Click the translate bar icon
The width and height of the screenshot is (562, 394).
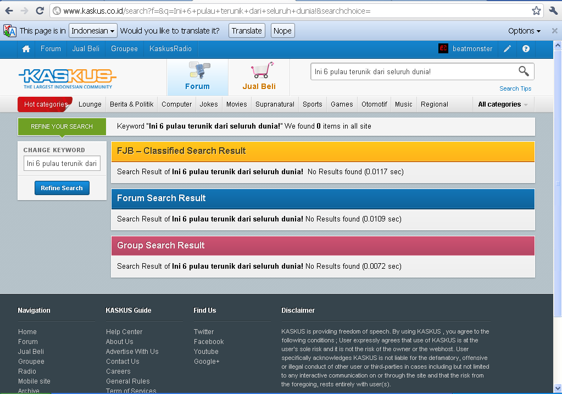[10, 31]
